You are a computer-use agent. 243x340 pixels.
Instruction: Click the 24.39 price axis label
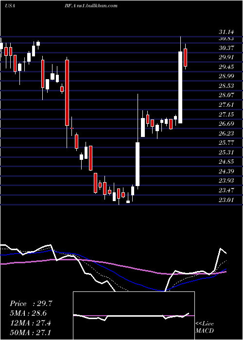coord(226,171)
